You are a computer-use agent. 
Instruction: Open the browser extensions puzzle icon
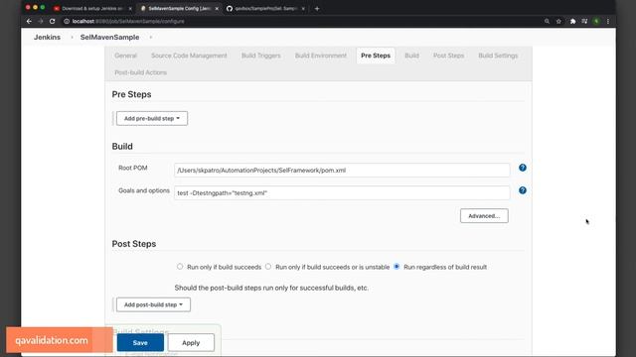(572, 21)
